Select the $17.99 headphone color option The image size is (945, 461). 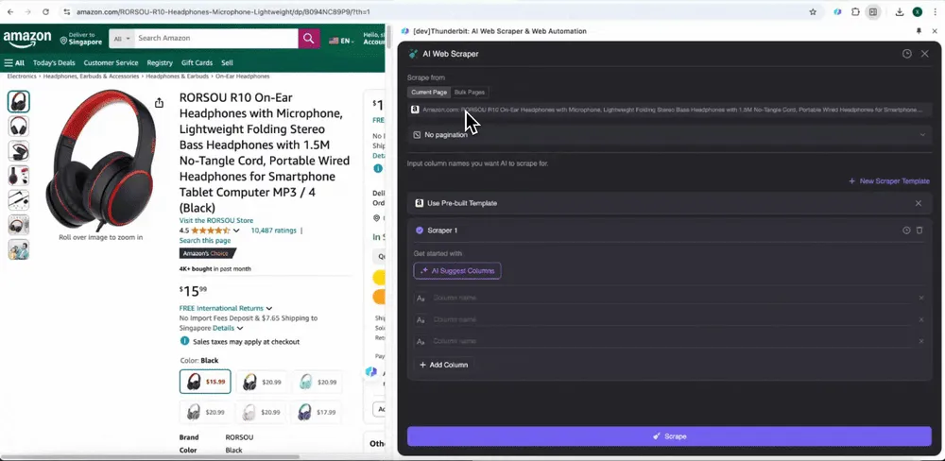317,412
